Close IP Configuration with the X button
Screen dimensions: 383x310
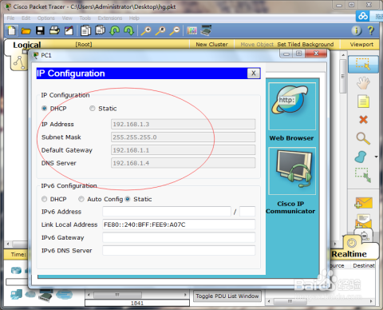click(254, 74)
